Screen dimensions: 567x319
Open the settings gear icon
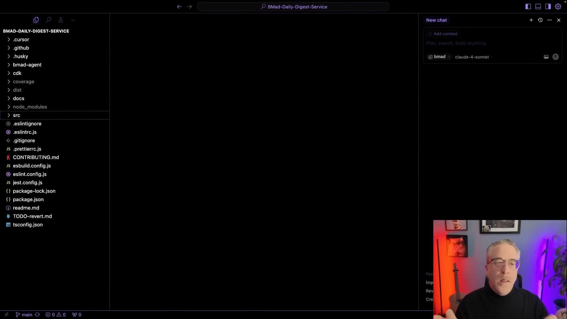click(558, 6)
